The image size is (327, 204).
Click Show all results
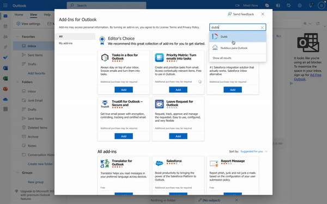[222, 58]
